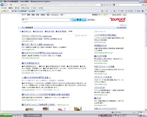This screenshot has height=117, width=147.
Task: Click the Print icon in command bar
Action: click(x=114, y=11)
